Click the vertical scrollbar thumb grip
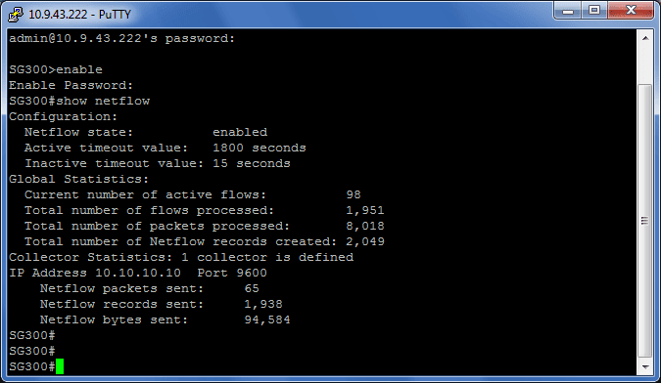This screenshot has width=661, height=383. [x=645, y=221]
